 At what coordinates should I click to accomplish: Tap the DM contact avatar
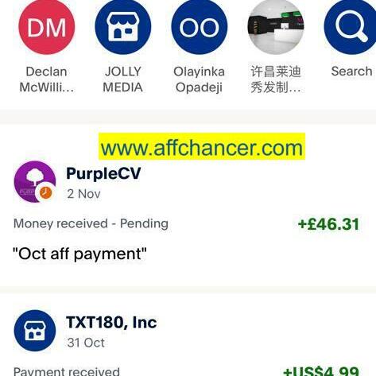(47, 26)
